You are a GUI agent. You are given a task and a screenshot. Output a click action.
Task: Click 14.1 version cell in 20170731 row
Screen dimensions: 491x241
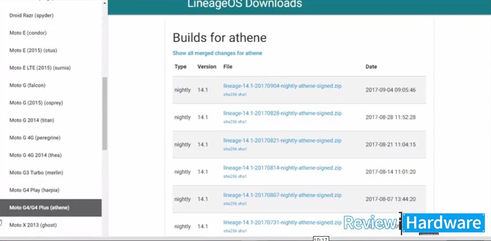tap(203, 227)
